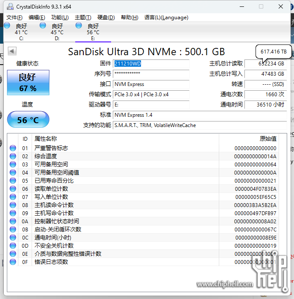Click raw value 0000004F0783EA
This screenshot has width=294, height=299.
coord(256,189)
